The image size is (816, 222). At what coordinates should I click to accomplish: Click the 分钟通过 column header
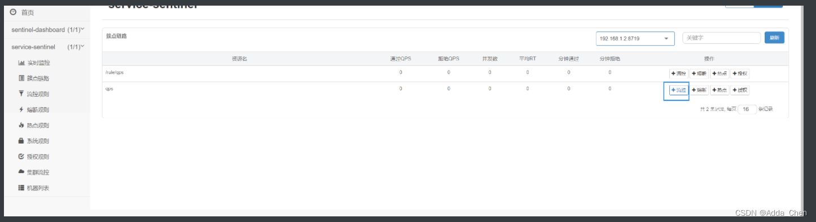569,59
